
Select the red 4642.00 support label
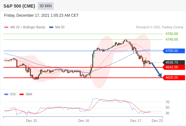pyautogui.click(x=174, y=67)
